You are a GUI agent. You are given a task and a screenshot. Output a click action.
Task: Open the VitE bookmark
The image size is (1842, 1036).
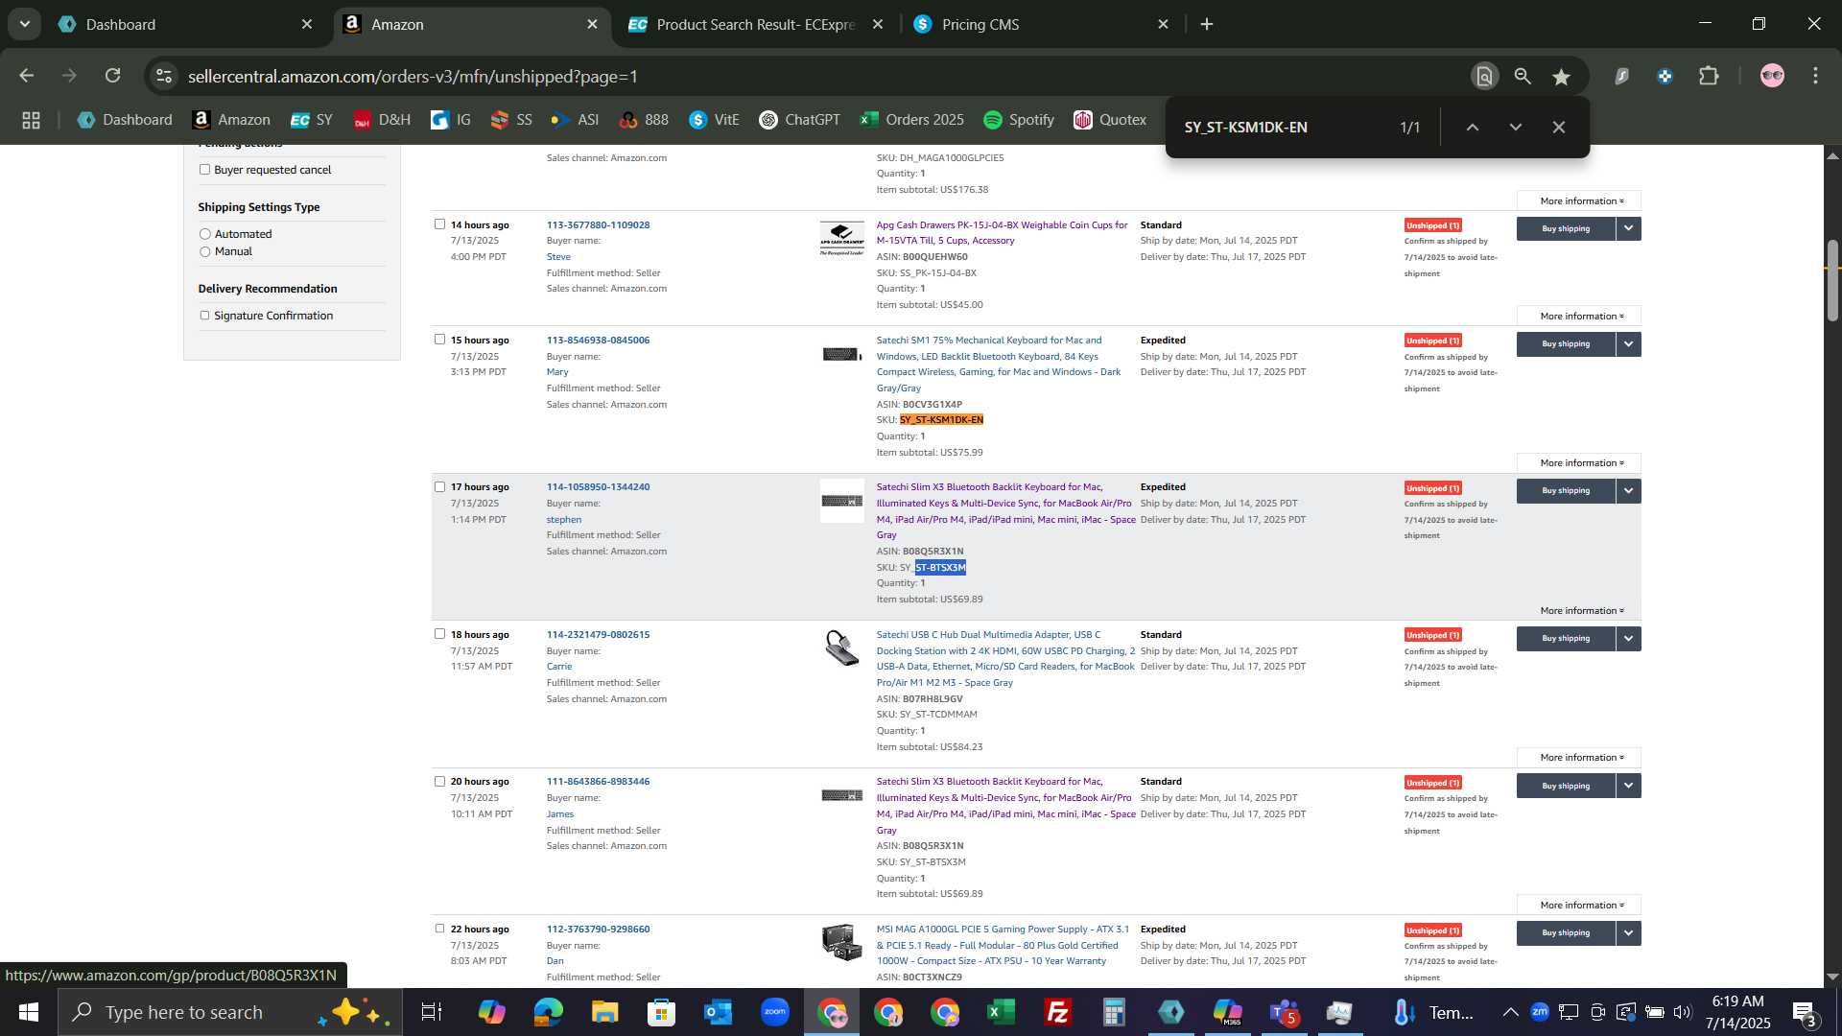(x=715, y=120)
